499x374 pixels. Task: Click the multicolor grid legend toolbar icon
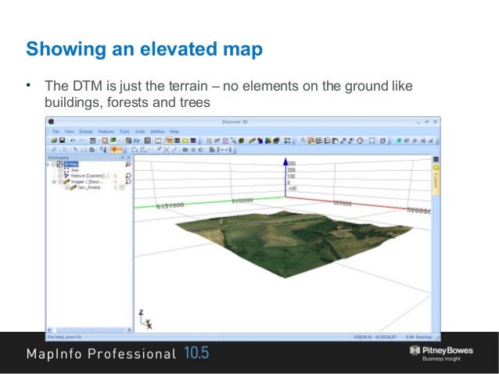[287, 141]
